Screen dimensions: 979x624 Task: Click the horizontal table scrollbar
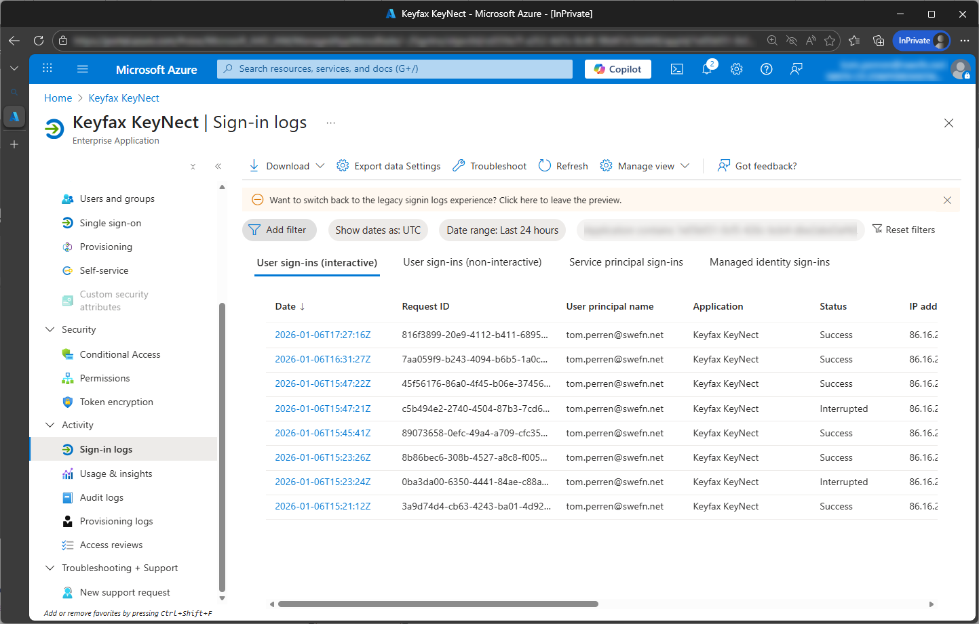[438, 604]
